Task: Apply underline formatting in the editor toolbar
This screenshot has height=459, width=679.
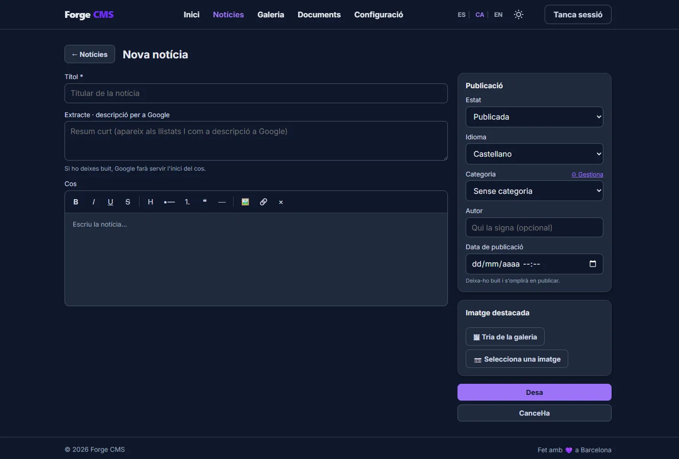Action: click(110, 202)
